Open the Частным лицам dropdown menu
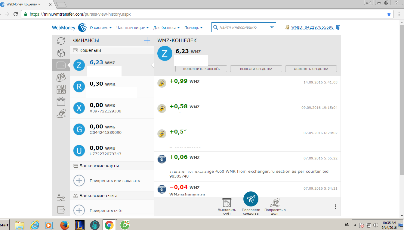Image resolution: width=404 pixels, height=230 pixels. (x=133, y=27)
